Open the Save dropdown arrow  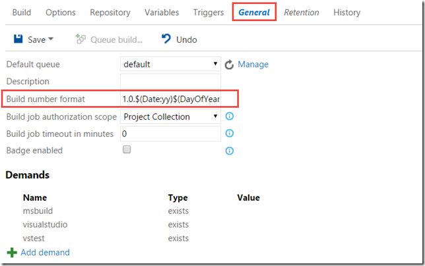coord(50,40)
